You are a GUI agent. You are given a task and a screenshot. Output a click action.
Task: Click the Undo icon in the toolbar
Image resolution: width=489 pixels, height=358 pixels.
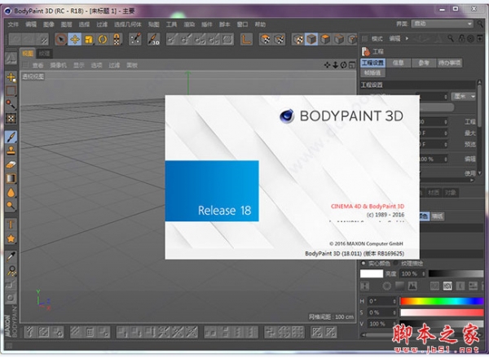tap(15, 40)
